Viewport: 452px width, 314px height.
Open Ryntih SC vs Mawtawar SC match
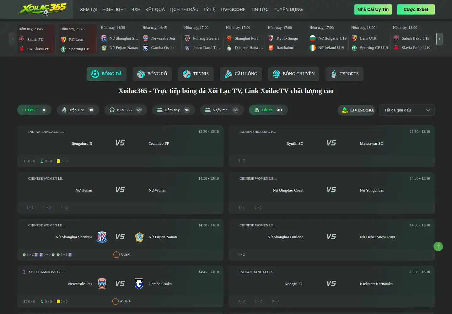point(331,146)
